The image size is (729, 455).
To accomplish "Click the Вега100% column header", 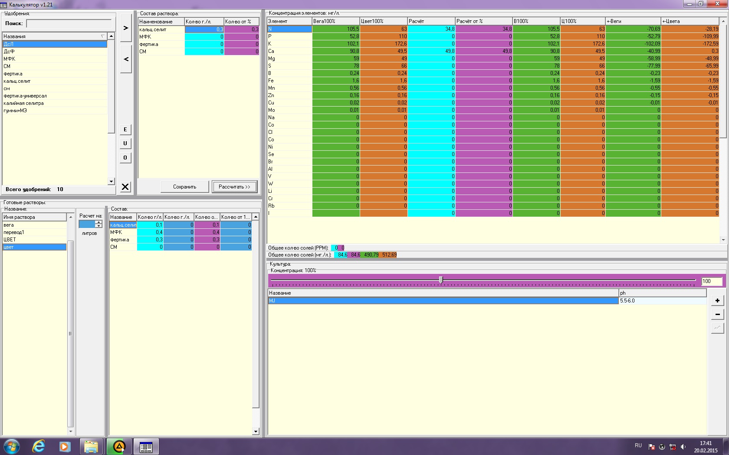I will point(336,21).
